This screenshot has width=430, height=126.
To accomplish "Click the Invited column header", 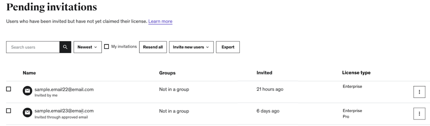I will click(264, 73).
